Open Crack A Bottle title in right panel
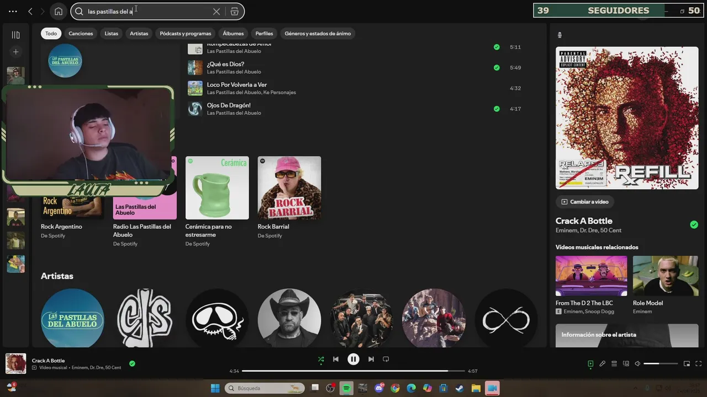707x397 pixels. 584,221
